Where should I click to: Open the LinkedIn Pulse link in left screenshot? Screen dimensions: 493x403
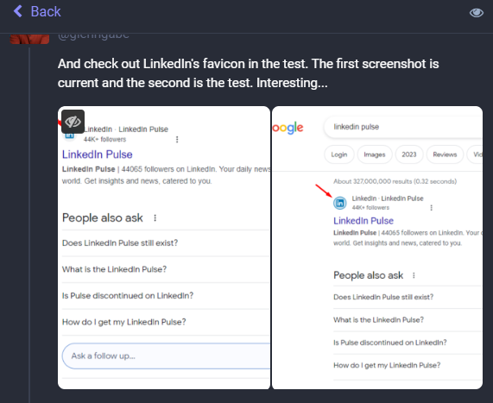coord(98,154)
